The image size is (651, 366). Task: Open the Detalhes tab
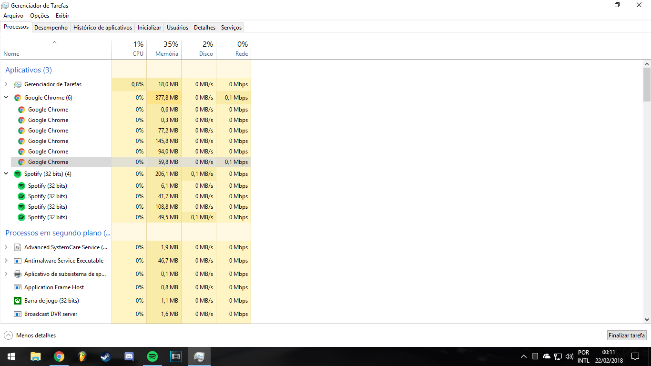[205, 28]
